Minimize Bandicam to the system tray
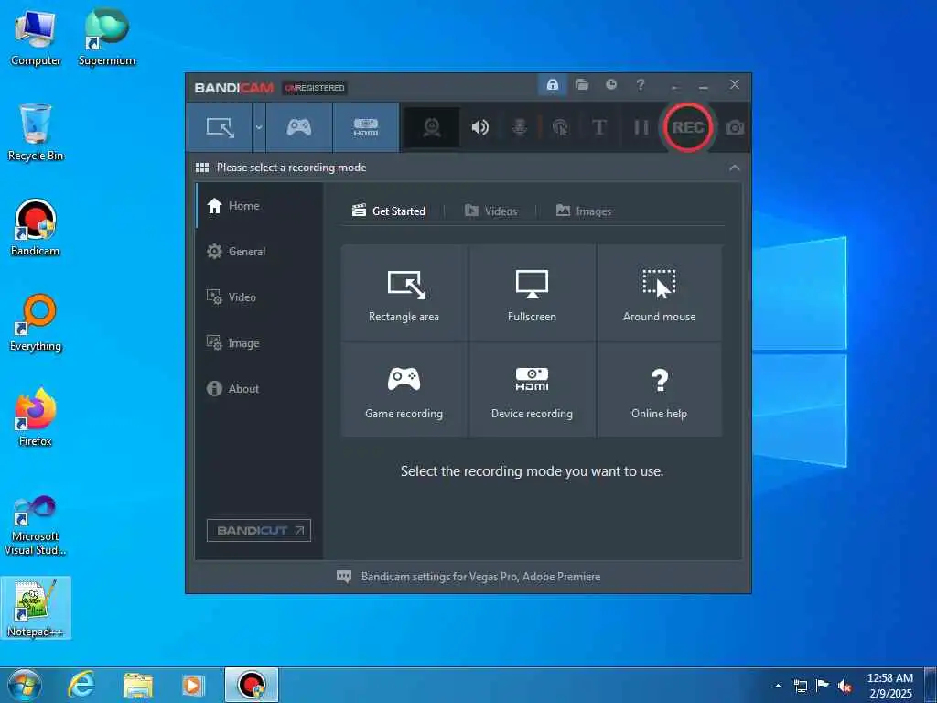This screenshot has height=703, width=937. coord(675,86)
